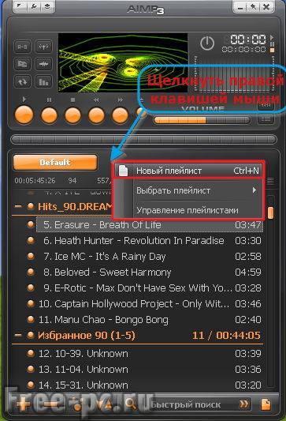Click the visualization display

point(123,62)
